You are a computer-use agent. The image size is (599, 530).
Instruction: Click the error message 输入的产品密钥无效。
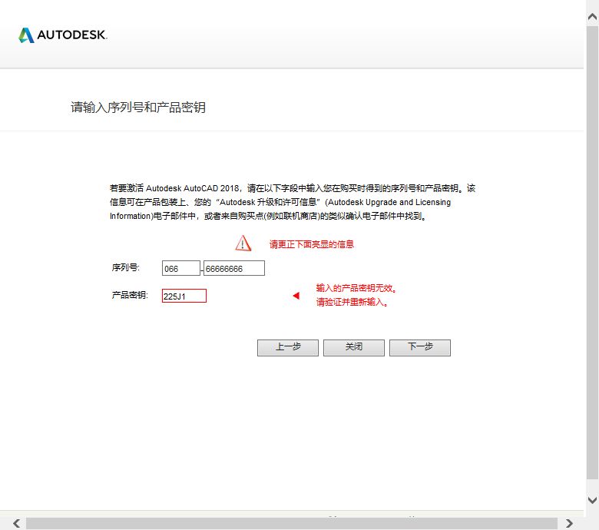click(x=356, y=288)
